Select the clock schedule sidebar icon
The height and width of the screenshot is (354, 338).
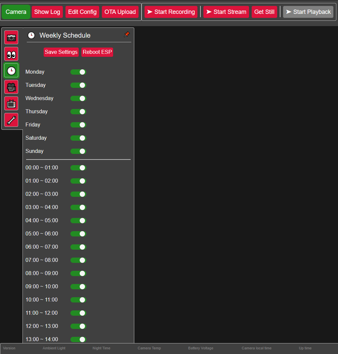11,71
